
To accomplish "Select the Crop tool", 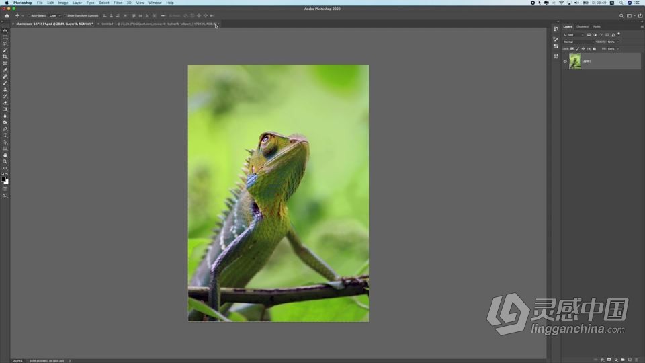I will click(x=5, y=56).
